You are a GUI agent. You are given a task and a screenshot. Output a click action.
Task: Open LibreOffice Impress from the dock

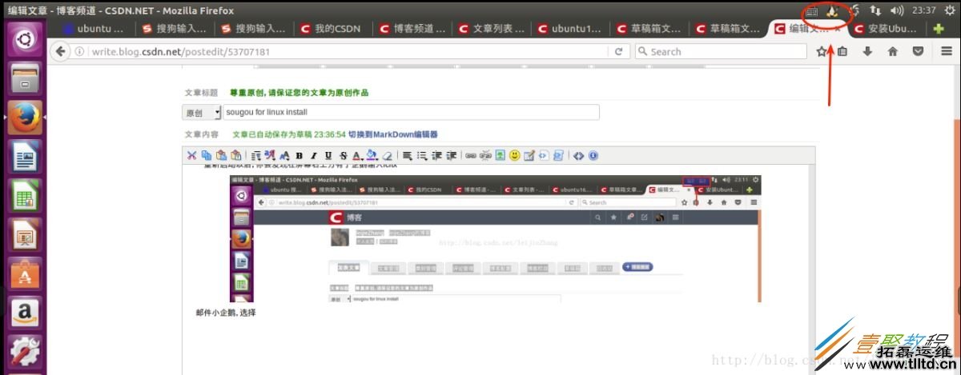(x=25, y=235)
